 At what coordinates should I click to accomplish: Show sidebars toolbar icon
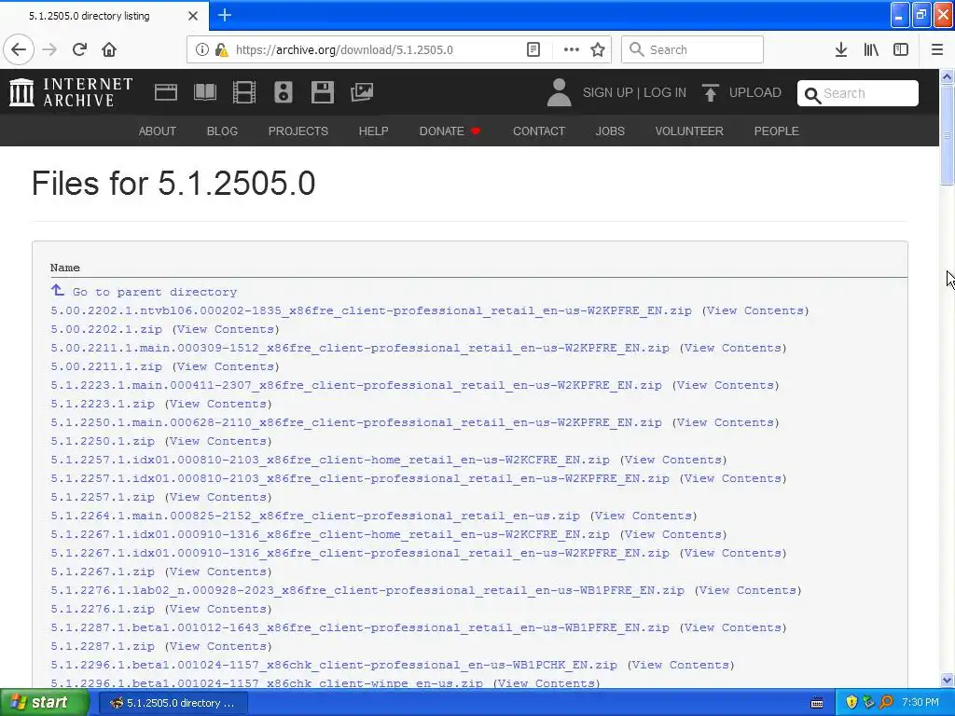click(x=901, y=49)
